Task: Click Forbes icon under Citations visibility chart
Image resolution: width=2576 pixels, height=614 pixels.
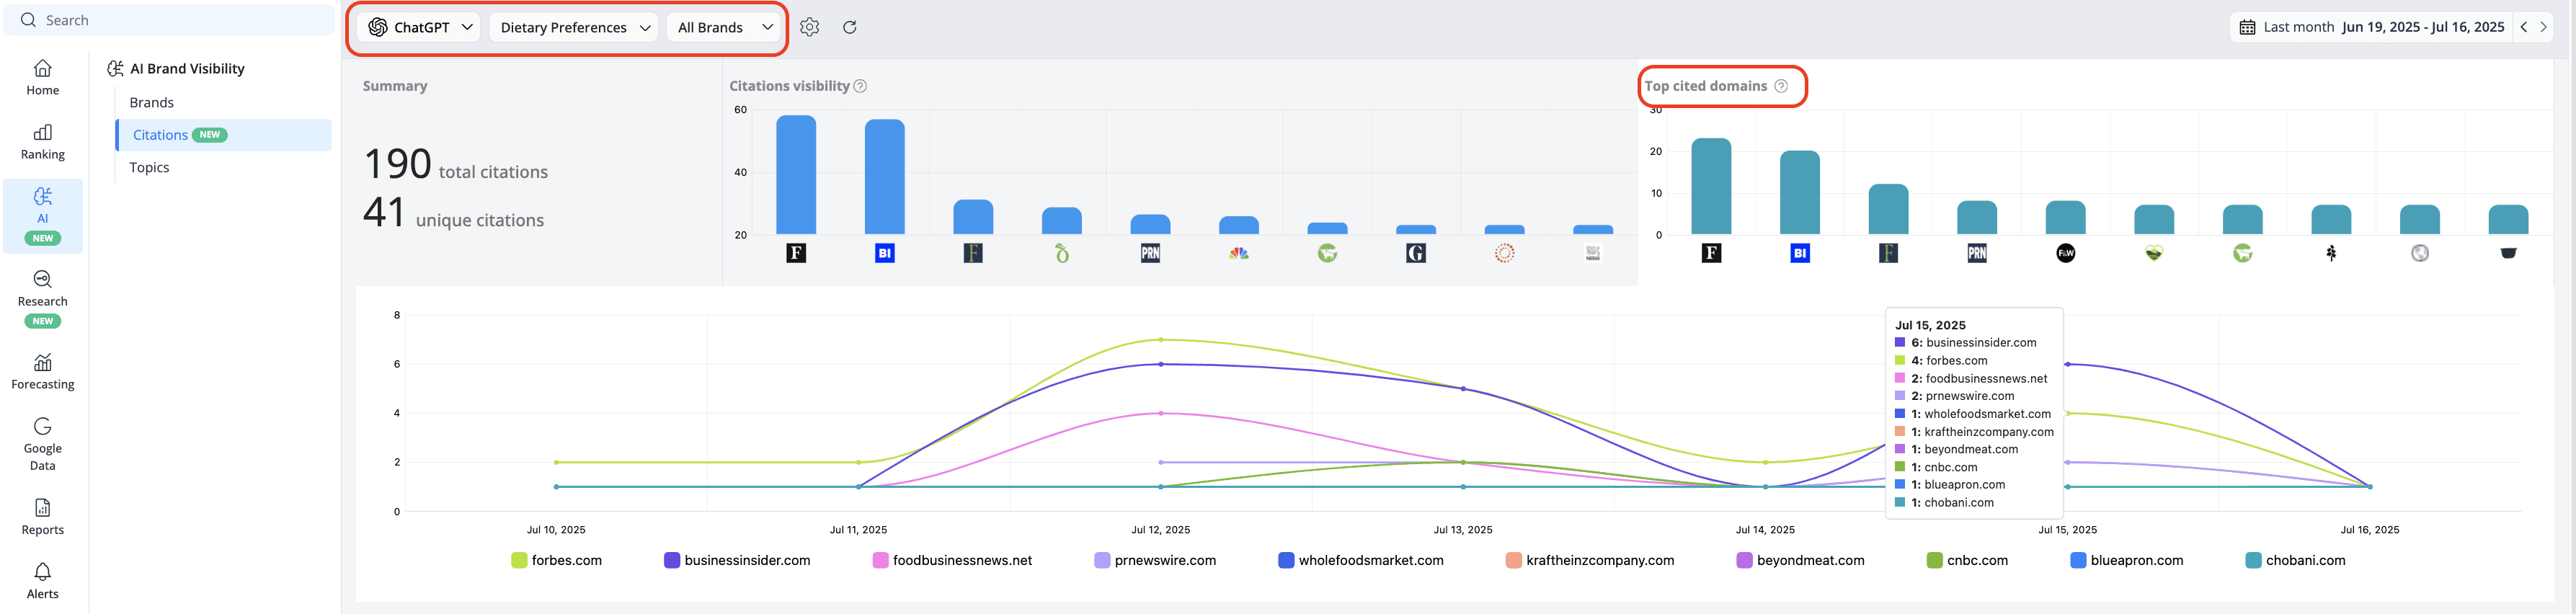Action: (796, 253)
